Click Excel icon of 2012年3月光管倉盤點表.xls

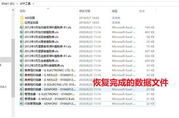(x=22, y=42)
